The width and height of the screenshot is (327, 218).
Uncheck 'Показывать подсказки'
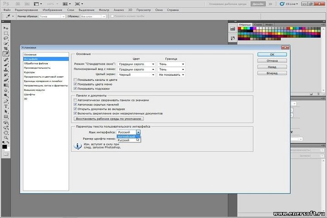point(75,89)
